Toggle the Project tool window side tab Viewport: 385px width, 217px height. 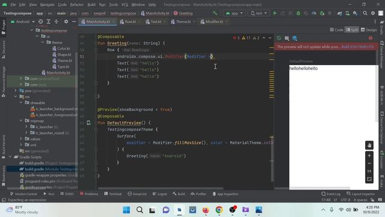pos(4,27)
